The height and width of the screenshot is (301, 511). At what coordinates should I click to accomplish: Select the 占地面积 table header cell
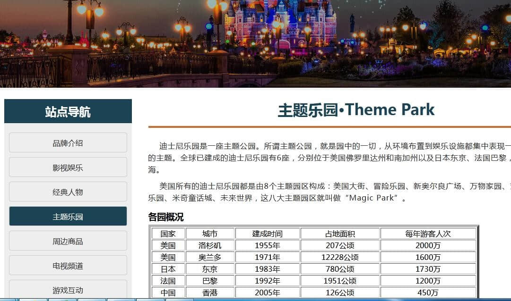(x=340, y=234)
